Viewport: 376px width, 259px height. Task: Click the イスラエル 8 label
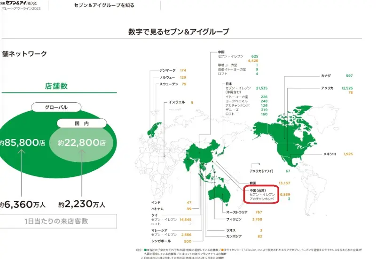181,102
